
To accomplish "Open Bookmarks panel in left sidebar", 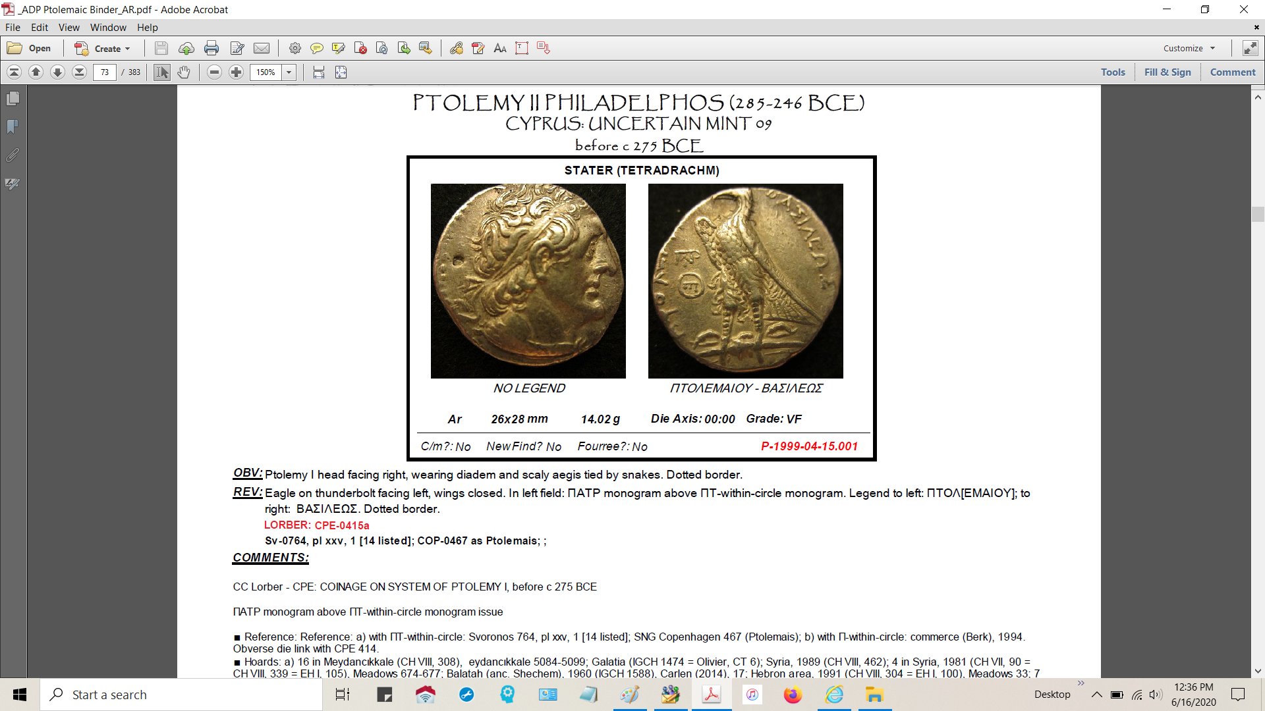I will click(x=13, y=126).
